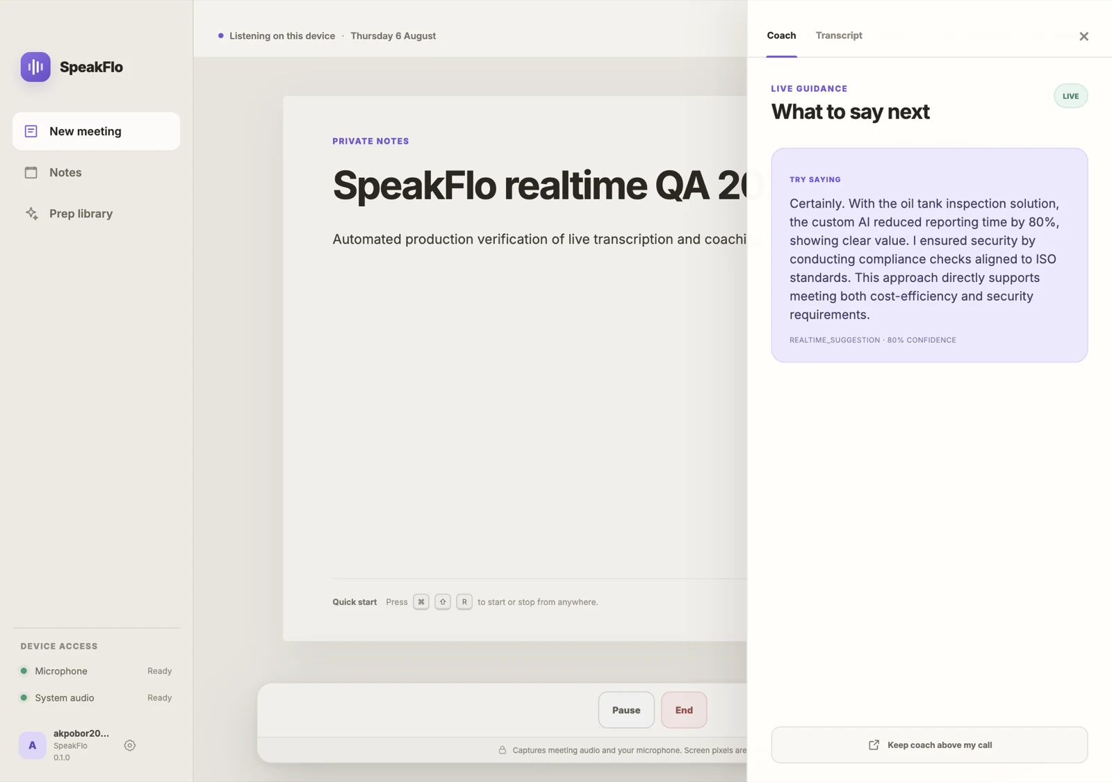Viewport: 1112px width, 782px height.
Task: Click the SpeakFlo waveform logo icon
Action: pyautogui.click(x=35, y=67)
